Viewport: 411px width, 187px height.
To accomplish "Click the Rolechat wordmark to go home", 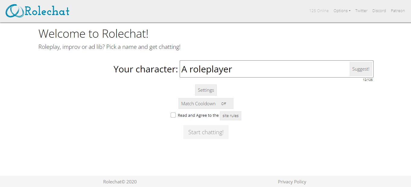I will pos(47,11).
